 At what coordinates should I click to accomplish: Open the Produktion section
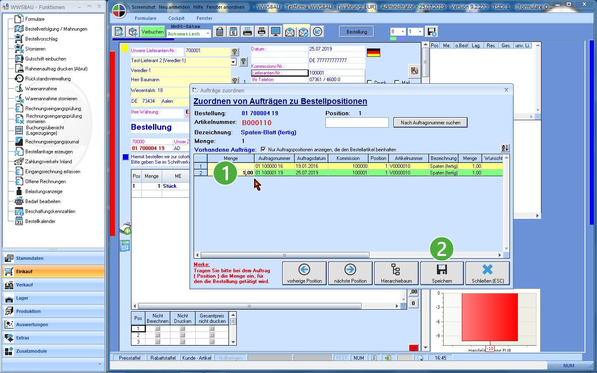(53, 311)
